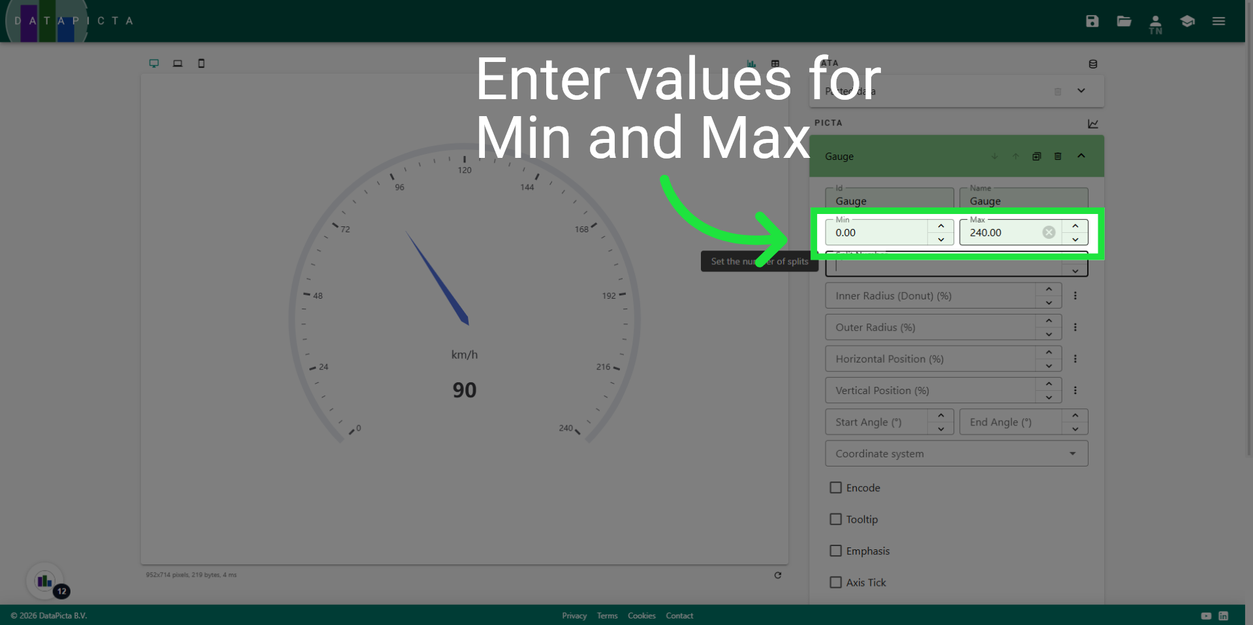Viewport: 1253px width, 625px height.
Task: Enable the Encode checkbox
Action: coord(835,487)
